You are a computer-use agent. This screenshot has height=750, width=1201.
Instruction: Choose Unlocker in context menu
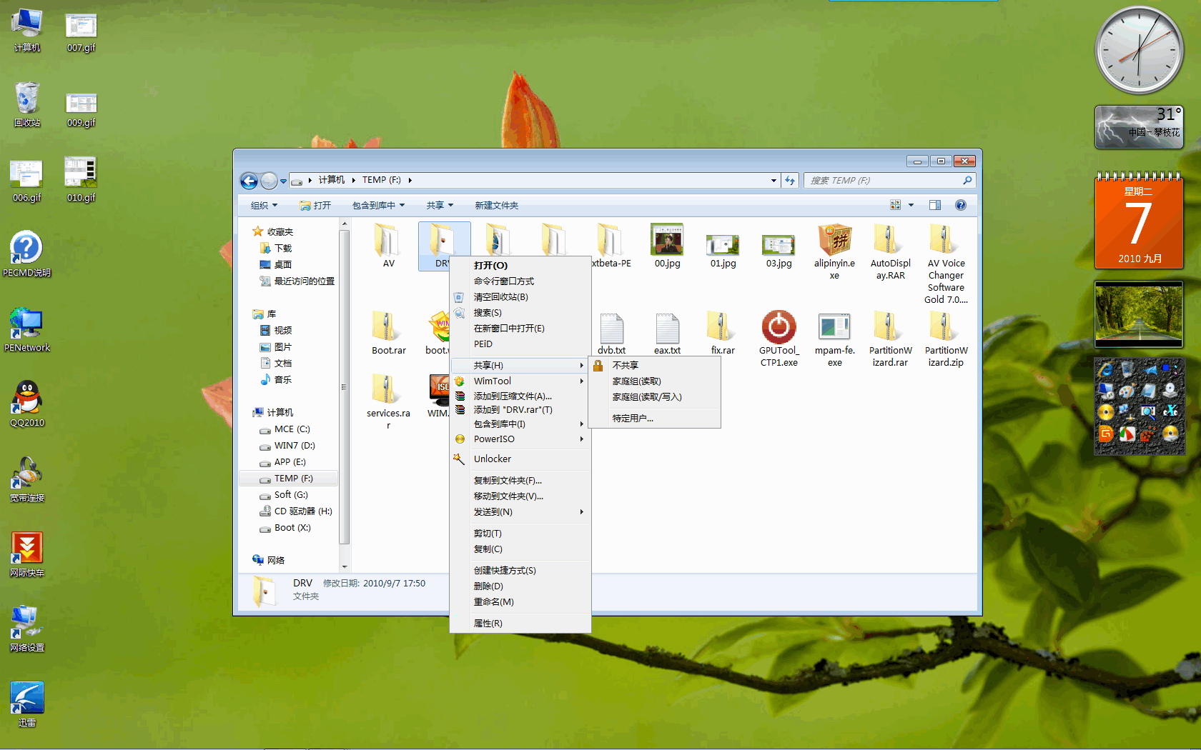(520, 459)
